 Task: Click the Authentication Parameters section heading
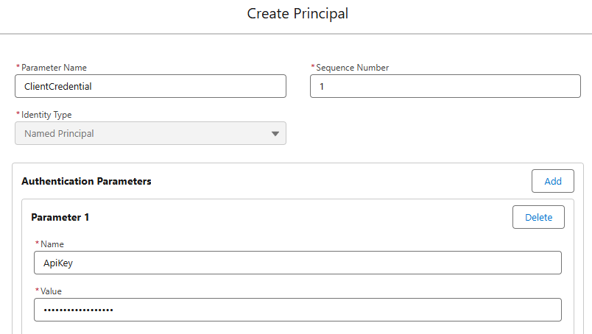pyautogui.click(x=86, y=181)
